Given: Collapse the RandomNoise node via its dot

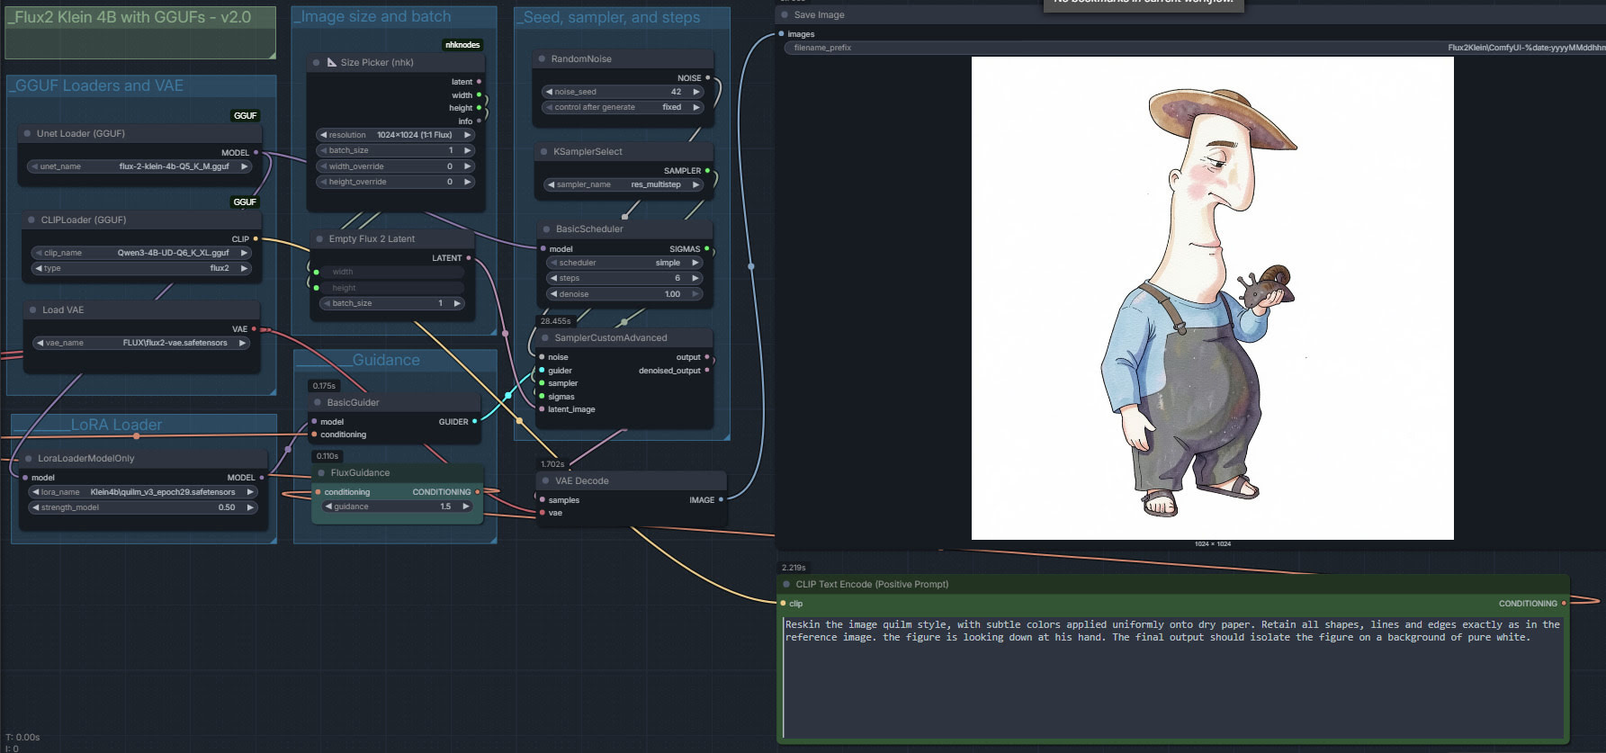Looking at the screenshot, I should click(x=542, y=59).
